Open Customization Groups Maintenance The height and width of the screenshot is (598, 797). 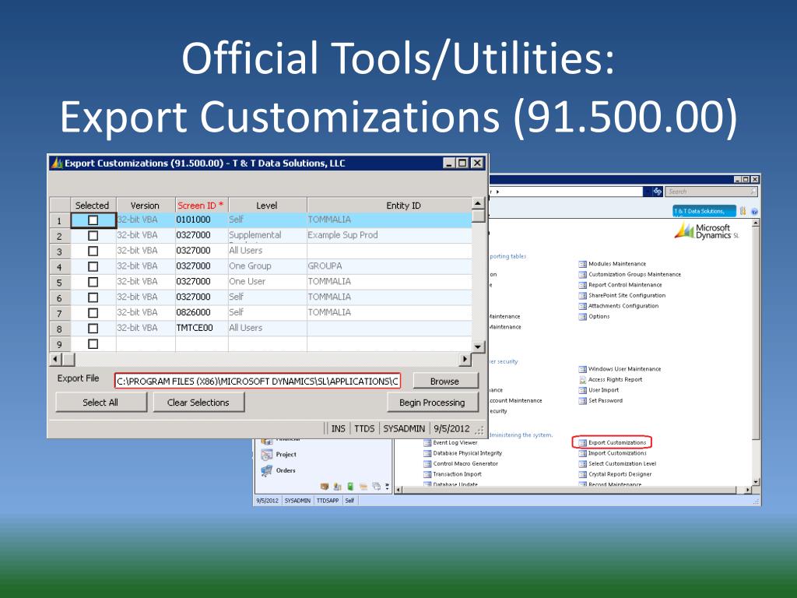pyautogui.click(x=630, y=275)
